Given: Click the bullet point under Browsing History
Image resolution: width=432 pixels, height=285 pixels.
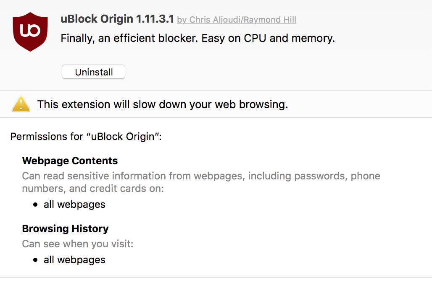Looking at the screenshot, I should pyautogui.click(x=35, y=260).
